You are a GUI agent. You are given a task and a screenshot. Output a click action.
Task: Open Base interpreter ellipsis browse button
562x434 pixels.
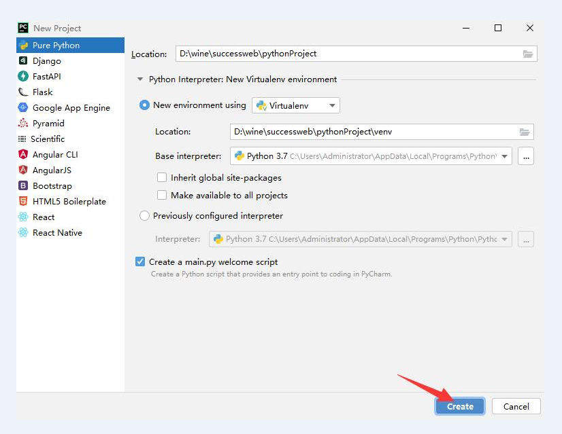click(526, 156)
